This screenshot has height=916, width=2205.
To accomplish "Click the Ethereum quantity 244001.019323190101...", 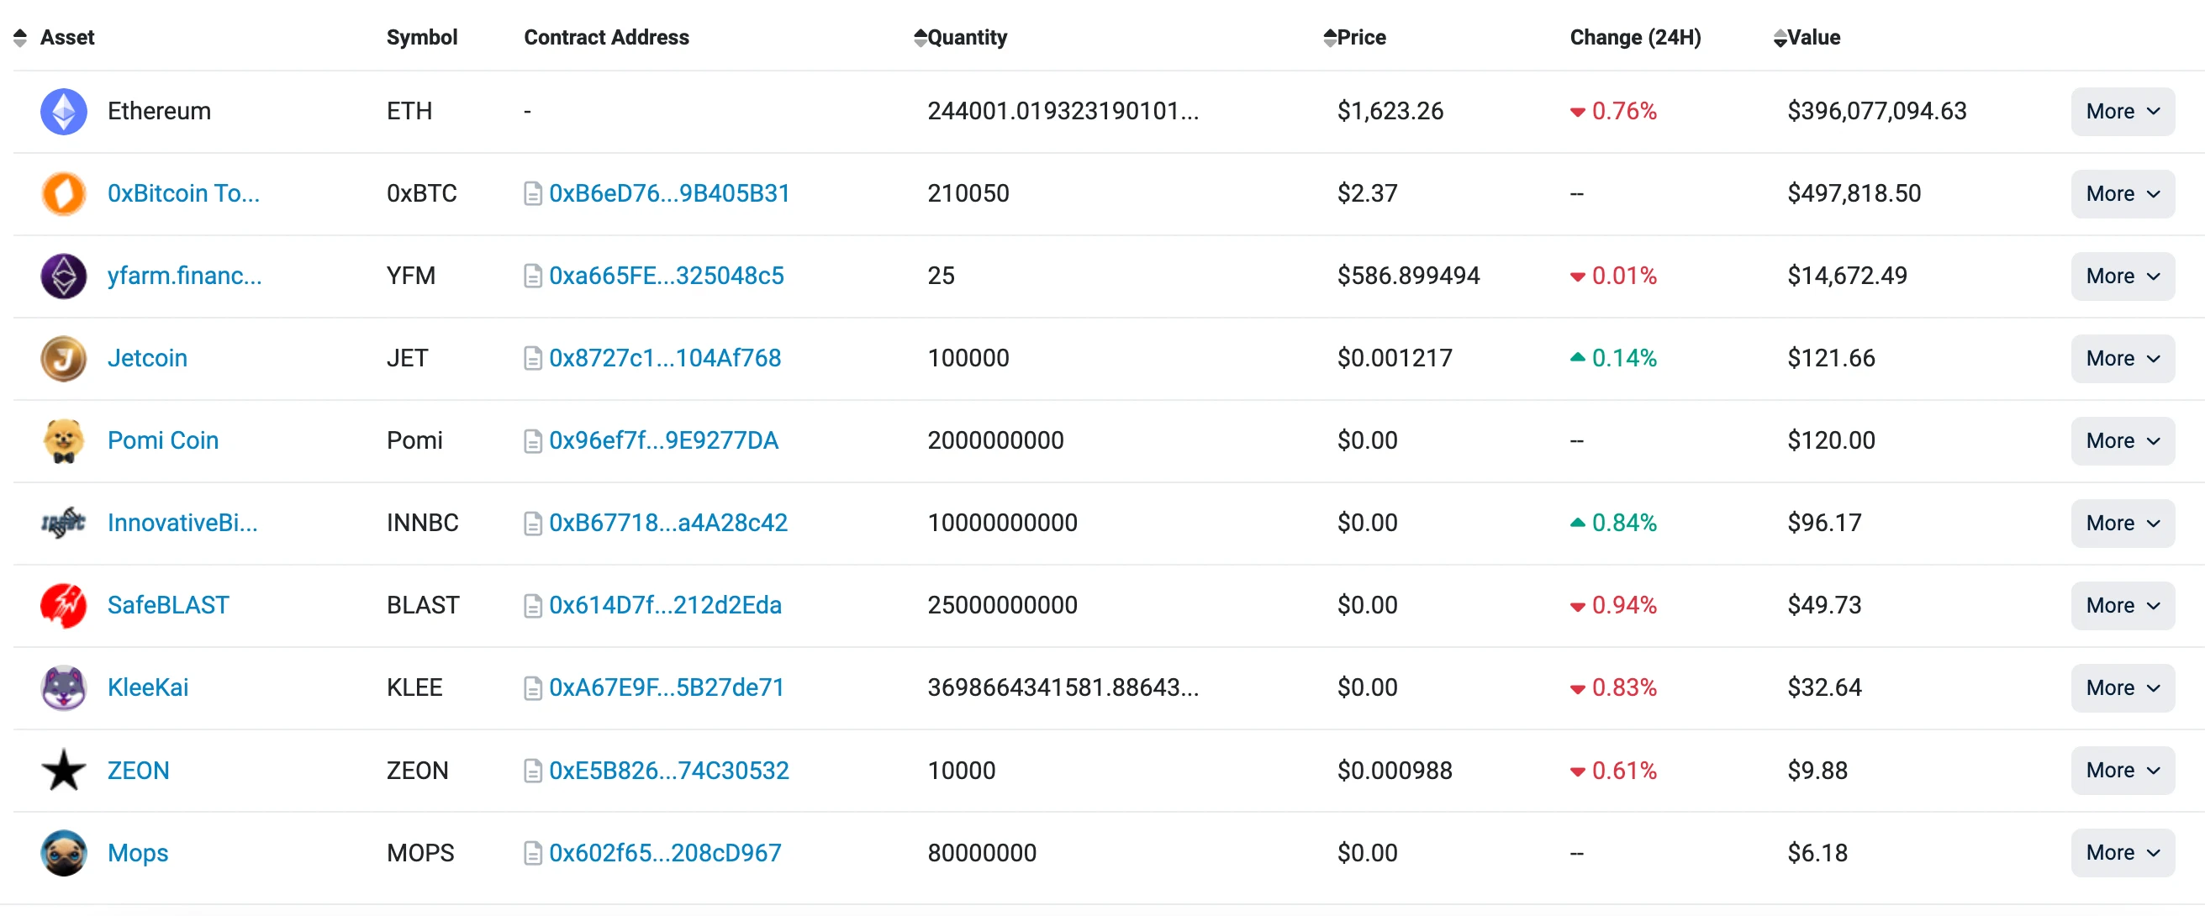I will (x=1063, y=111).
